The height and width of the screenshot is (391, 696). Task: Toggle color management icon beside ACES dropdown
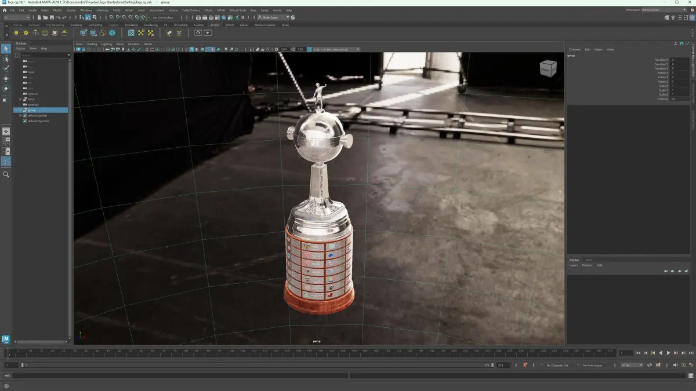(309, 49)
